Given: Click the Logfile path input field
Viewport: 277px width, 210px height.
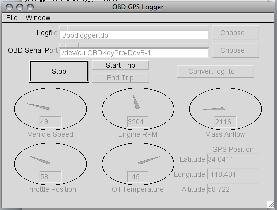Looking at the screenshot, I should pos(134,35).
